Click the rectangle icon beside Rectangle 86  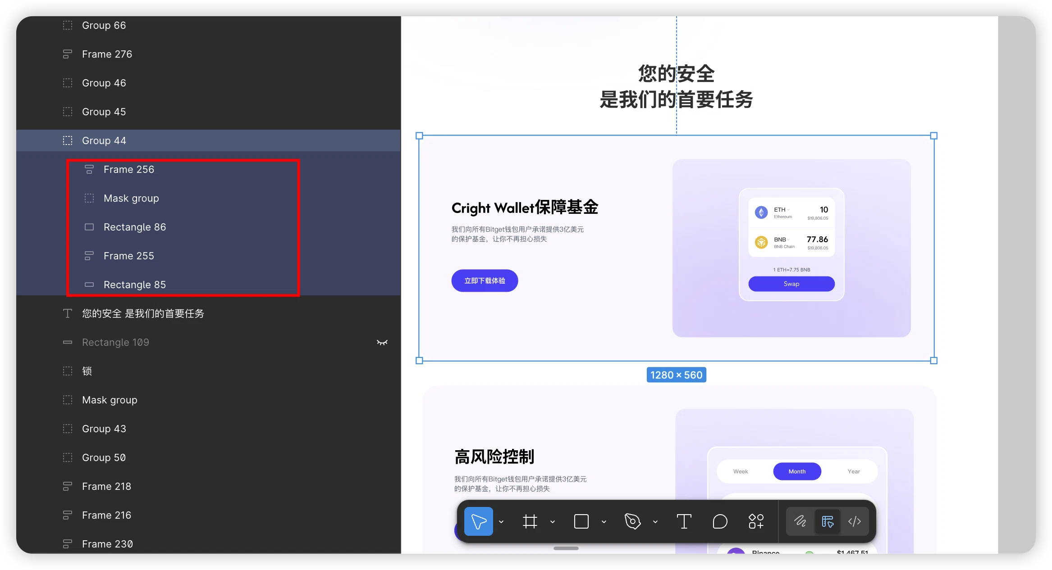click(89, 227)
